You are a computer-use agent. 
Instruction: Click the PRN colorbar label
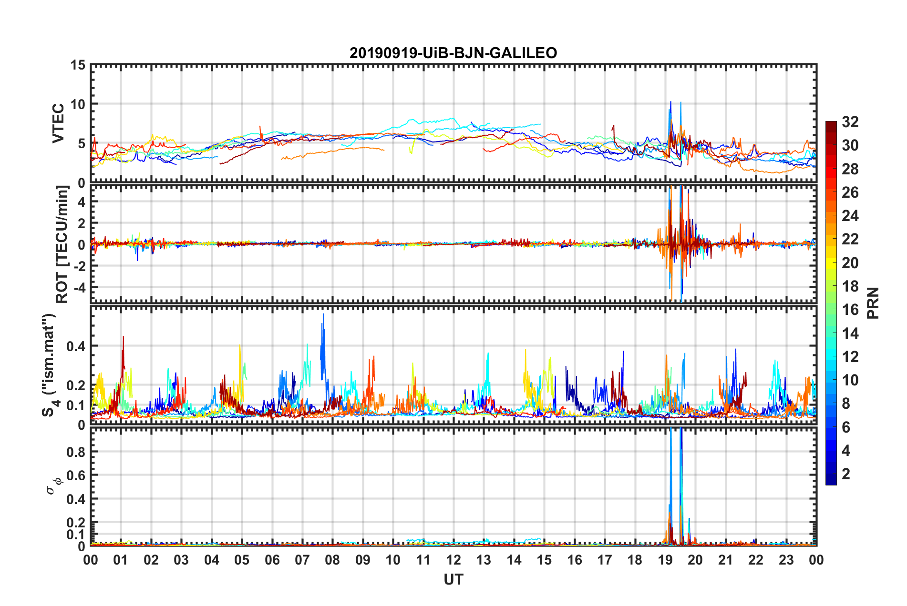pyautogui.click(x=873, y=303)
